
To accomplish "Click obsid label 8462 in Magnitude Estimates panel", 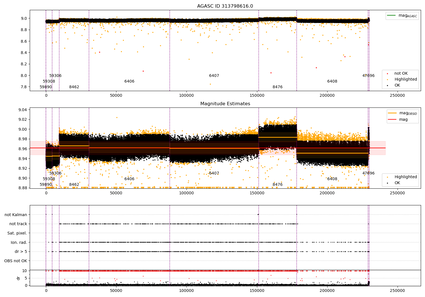I will coord(74,185).
